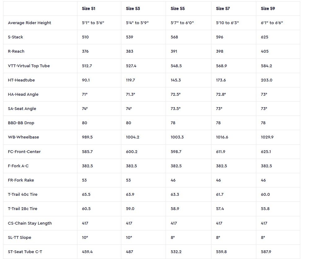Select the 73.5° seat angle cell
The height and width of the screenshot is (259, 312).
175,108
